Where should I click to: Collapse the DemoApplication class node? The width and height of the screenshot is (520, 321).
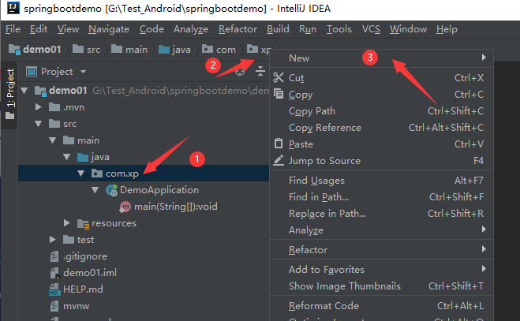click(95, 190)
